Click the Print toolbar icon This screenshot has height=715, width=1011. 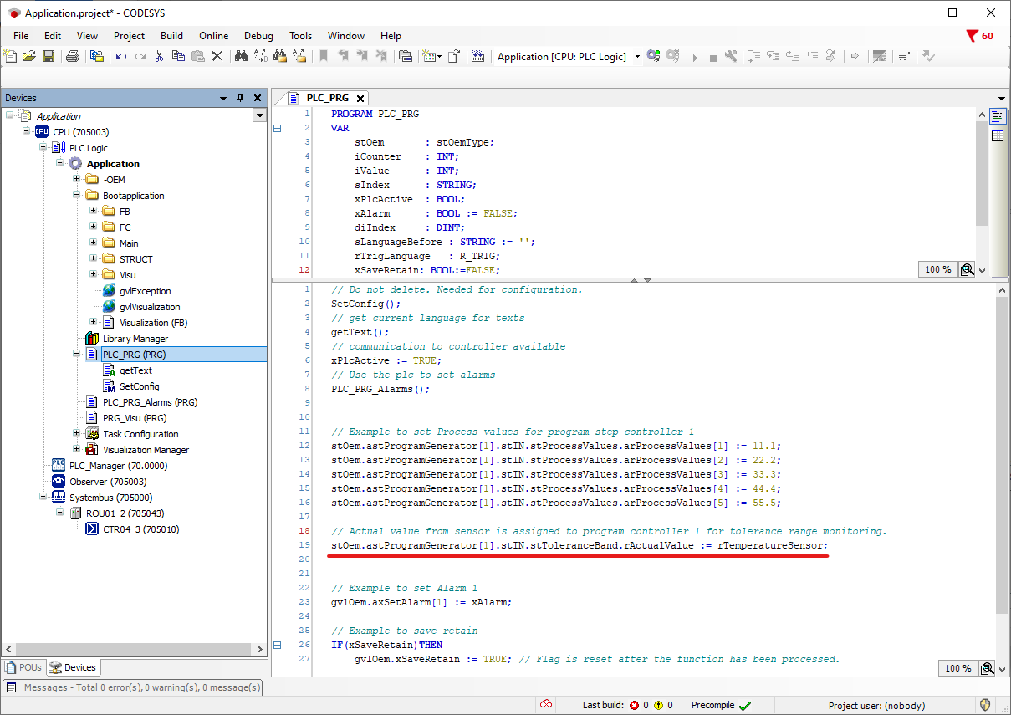click(x=73, y=56)
